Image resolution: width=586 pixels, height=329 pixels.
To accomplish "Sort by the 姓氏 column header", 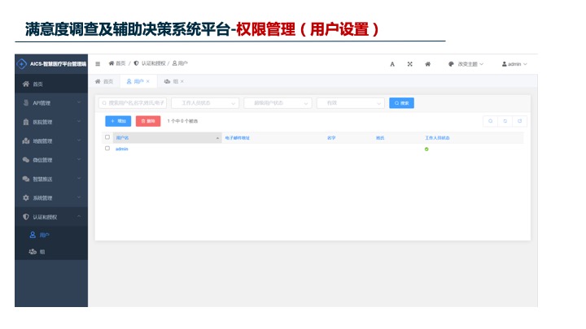I will point(380,138).
